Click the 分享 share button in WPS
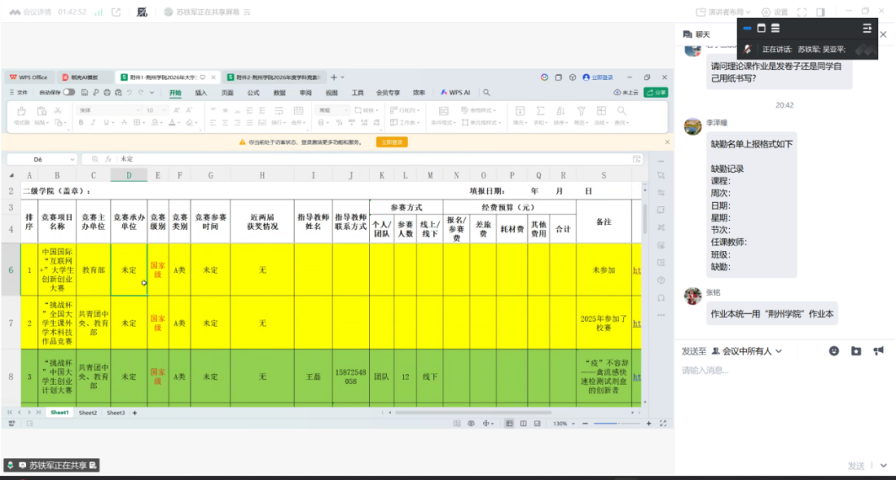This screenshot has height=480, width=896. click(655, 93)
